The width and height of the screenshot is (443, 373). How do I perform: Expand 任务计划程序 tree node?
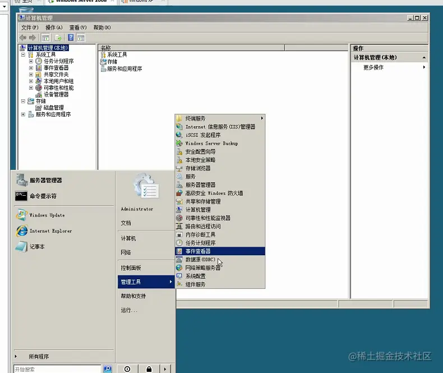pyautogui.click(x=31, y=61)
